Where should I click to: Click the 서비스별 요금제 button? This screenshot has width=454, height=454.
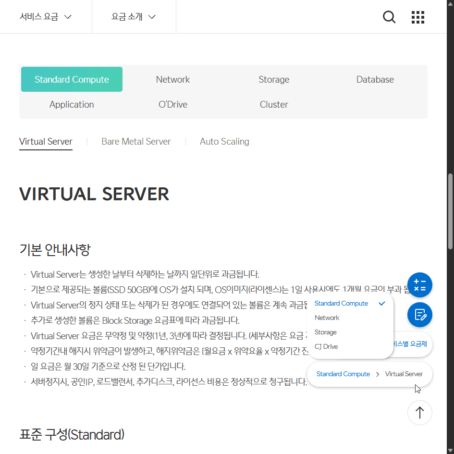tap(411, 344)
